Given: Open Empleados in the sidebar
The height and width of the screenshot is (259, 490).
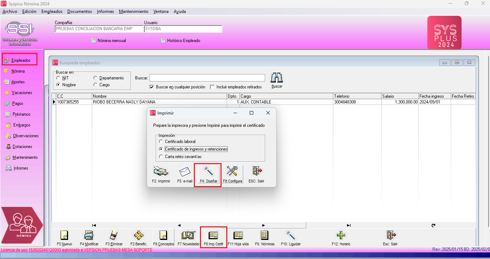Looking at the screenshot, I should click(x=21, y=60).
